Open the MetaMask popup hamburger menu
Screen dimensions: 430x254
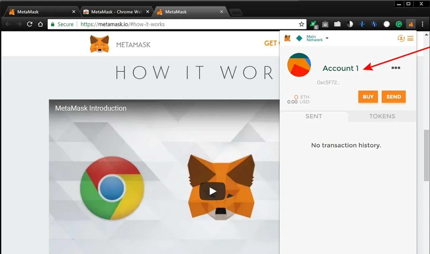coord(410,38)
